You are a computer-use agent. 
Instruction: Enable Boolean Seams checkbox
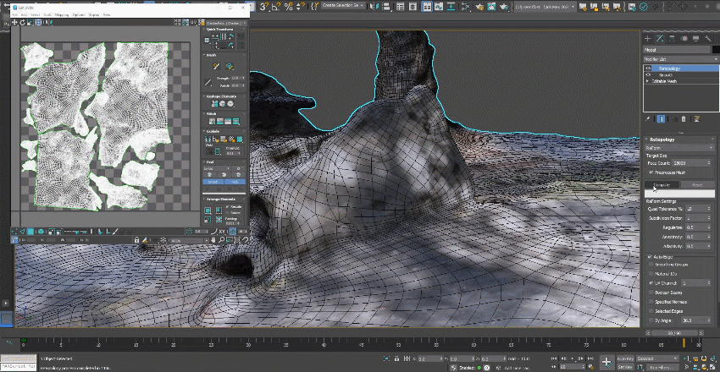click(x=651, y=293)
